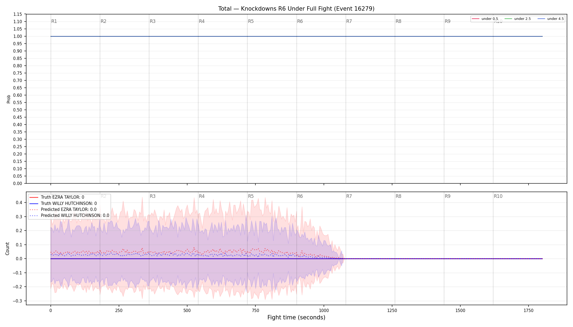Click the R10 round label in the bottom chart

click(498, 196)
